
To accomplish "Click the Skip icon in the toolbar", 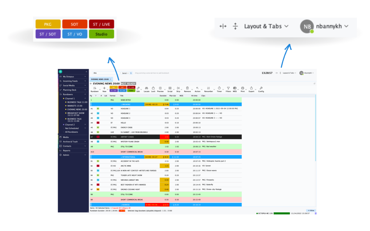I will click(179, 88).
